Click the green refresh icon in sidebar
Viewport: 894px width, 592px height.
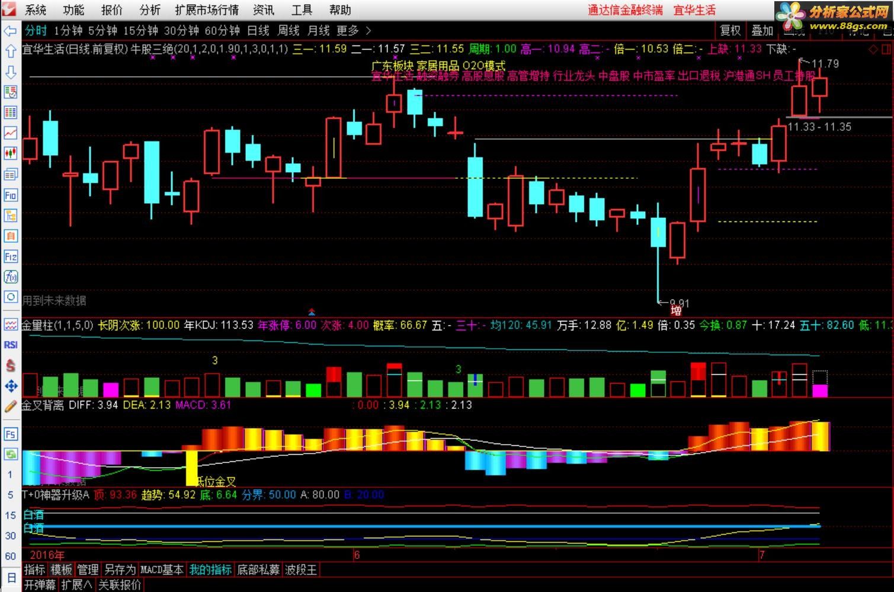(10, 455)
